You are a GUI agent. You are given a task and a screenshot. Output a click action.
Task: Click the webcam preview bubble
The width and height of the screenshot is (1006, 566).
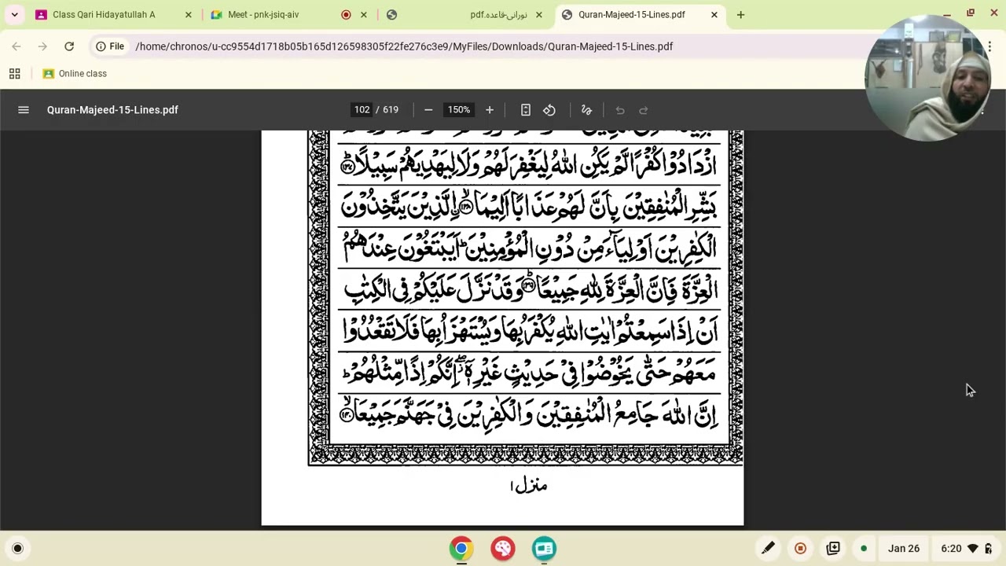tap(927, 79)
